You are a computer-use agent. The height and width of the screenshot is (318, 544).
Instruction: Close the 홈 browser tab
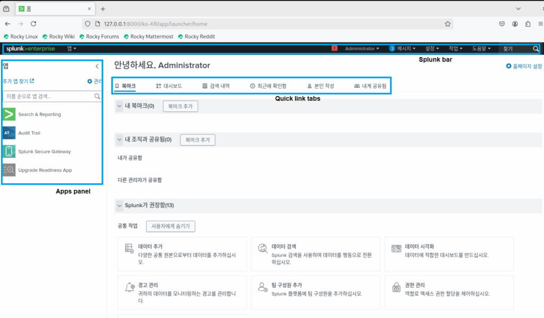89,9
